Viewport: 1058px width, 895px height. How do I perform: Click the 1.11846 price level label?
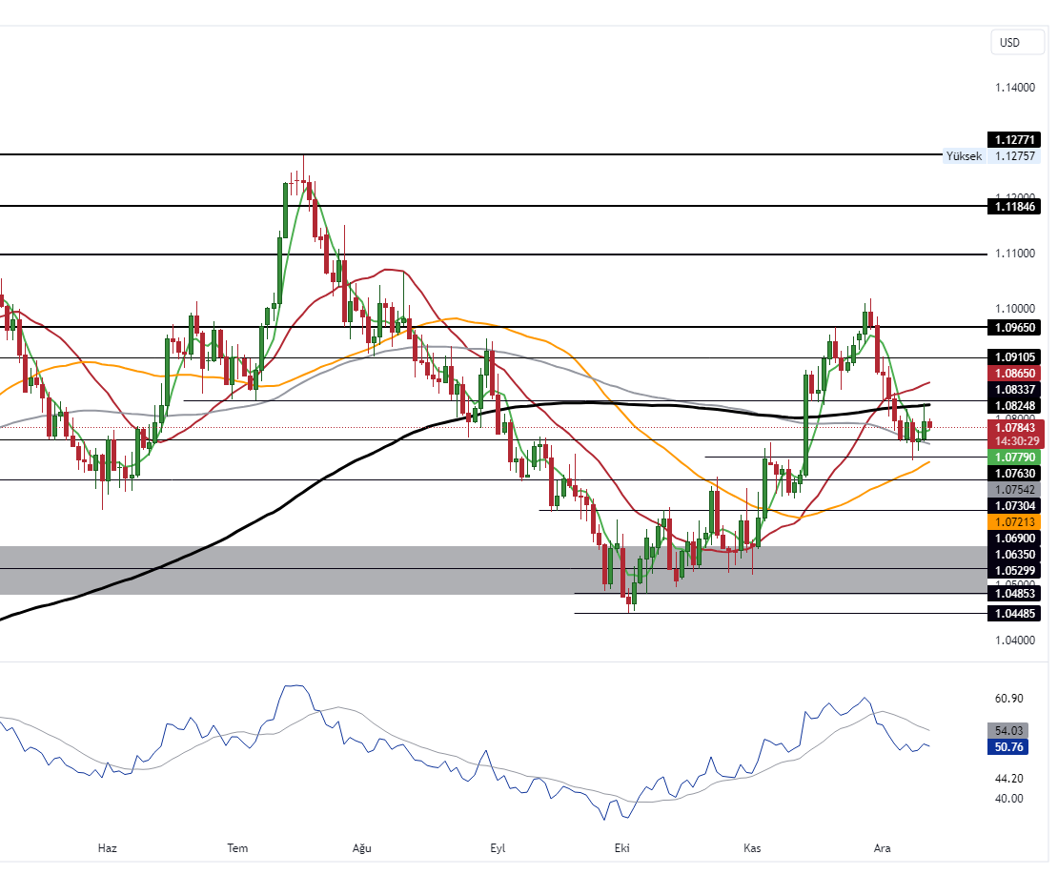tap(1016, 206)
